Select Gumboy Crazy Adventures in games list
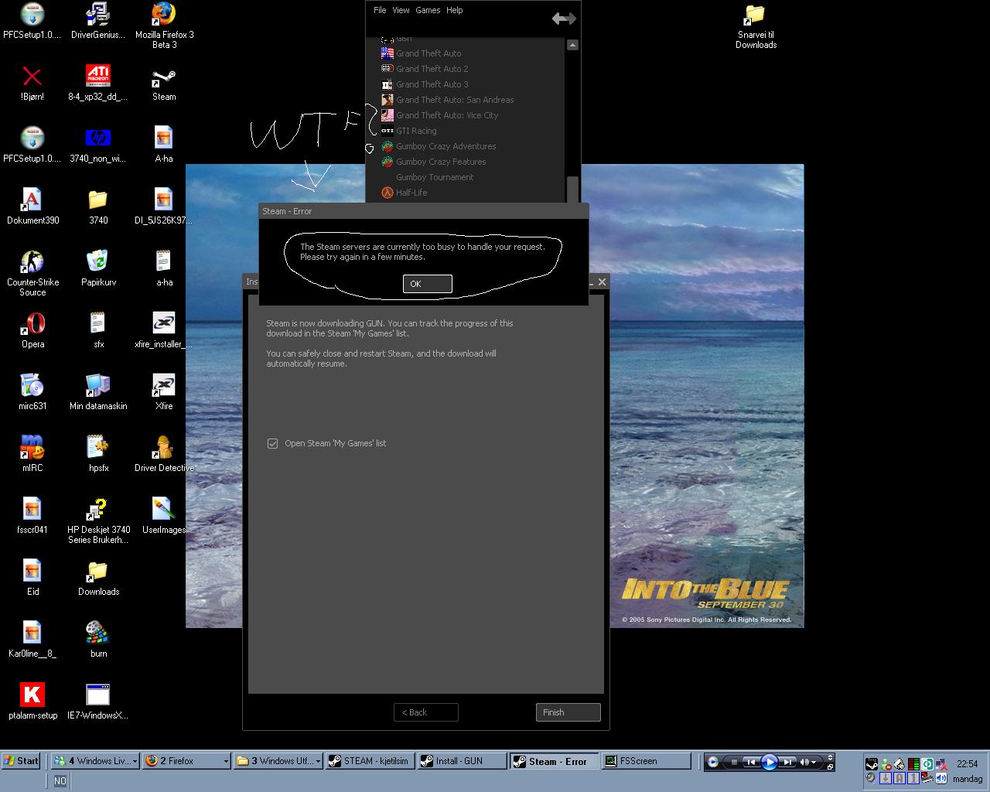This screenshot has width=990, height=792. coord(446,146)
